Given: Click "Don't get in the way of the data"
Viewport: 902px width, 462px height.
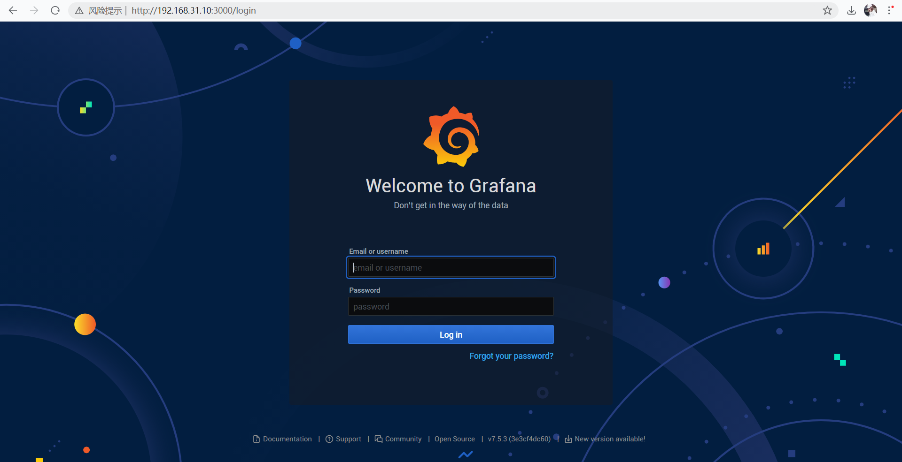Looking at the screenshot, I should tap(451, 205).
